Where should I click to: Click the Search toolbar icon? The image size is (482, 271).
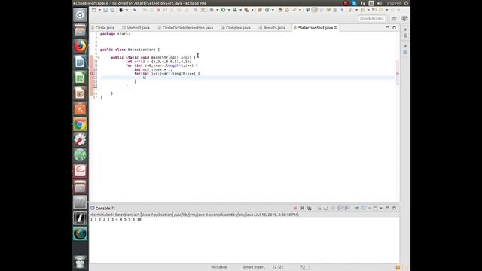pyautogui.click(x=294, y=10)
